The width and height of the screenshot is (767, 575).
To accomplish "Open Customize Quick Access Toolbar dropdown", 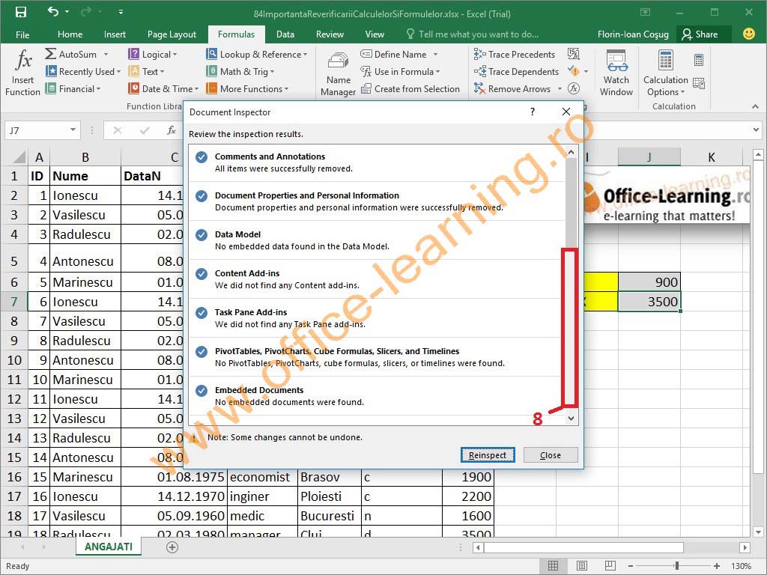I will click(x=121, y=12).
